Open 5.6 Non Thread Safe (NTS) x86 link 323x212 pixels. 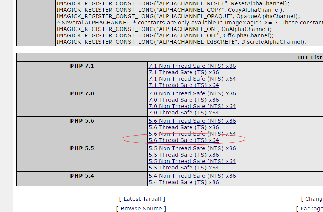click(192, 121)
